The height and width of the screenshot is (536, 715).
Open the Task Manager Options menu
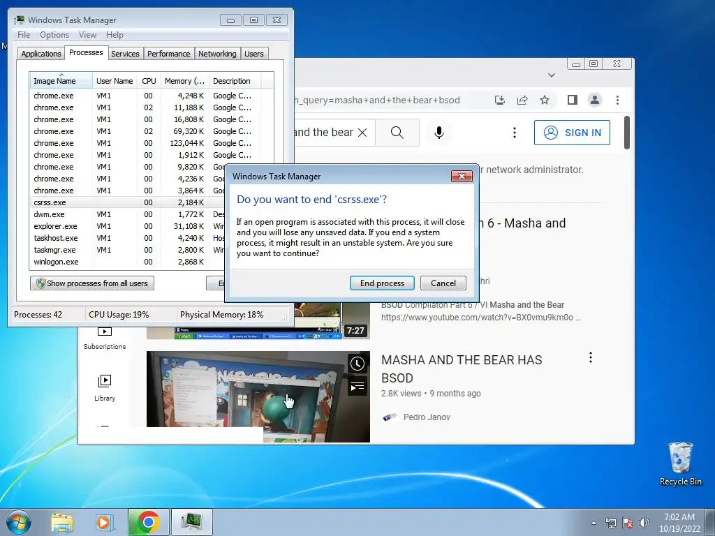[54, 35]
